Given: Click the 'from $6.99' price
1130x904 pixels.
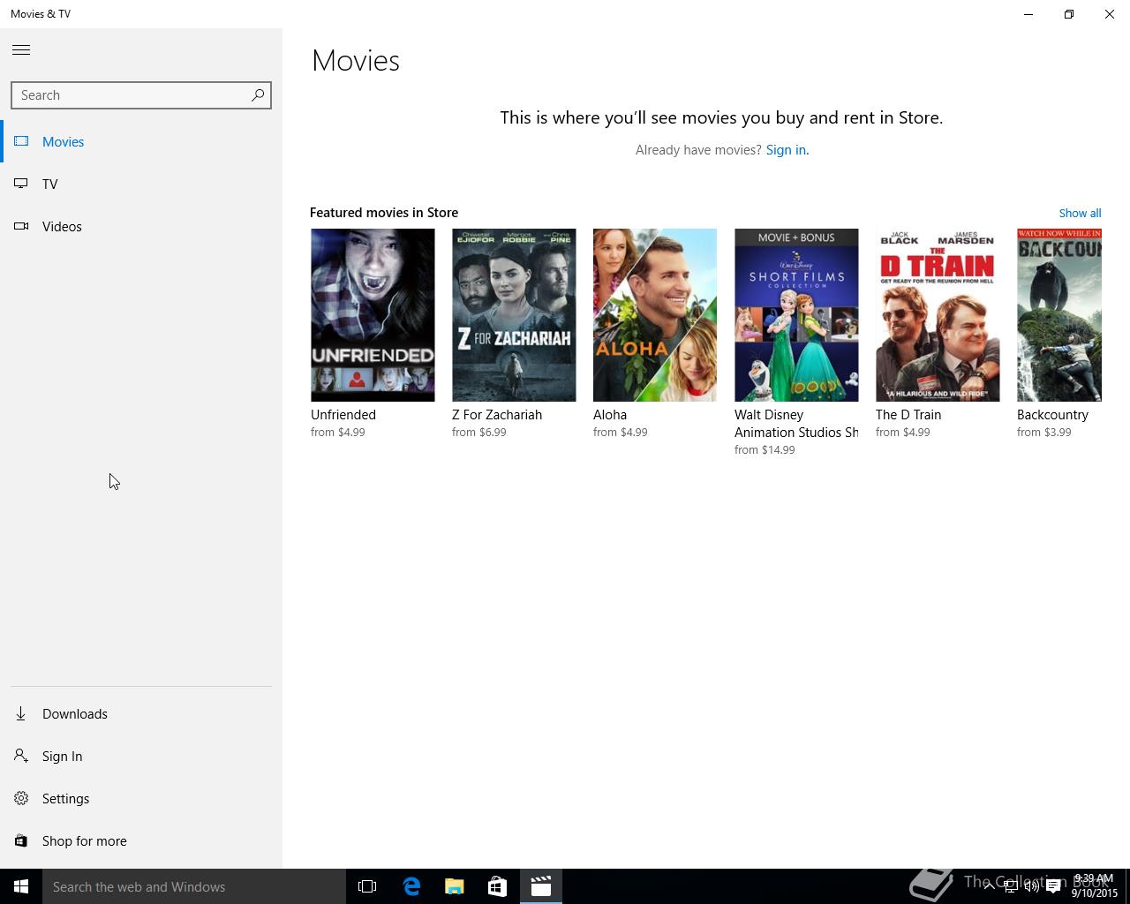Looking at the screenshot, I should (x=479, y=433).
